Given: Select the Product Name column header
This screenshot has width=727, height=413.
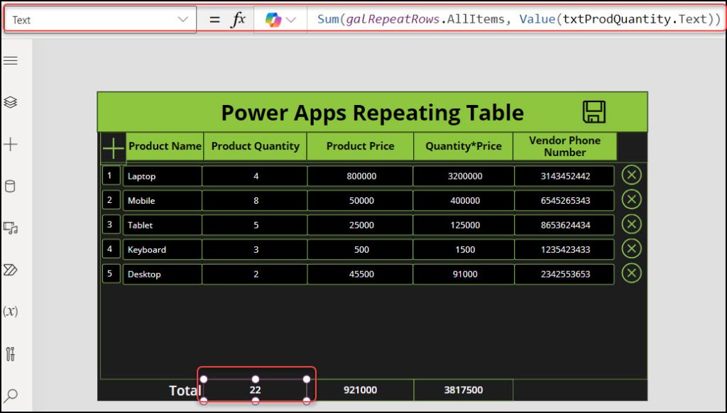Looking at the screenshot, I should [165, 146].
